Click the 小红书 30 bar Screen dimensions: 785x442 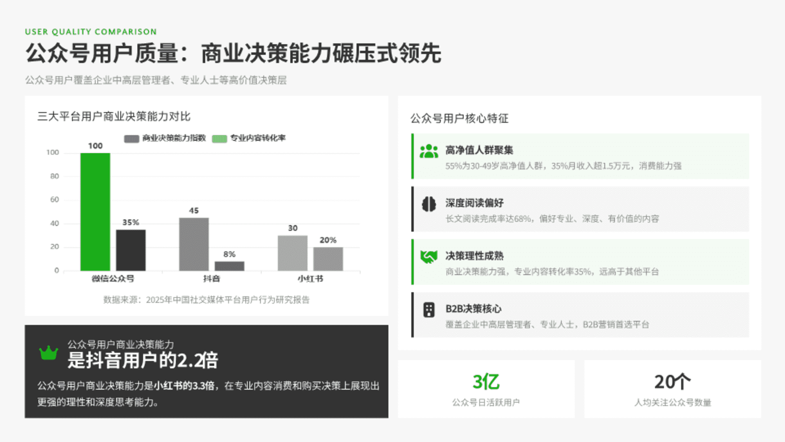click(x=292, y=253)
